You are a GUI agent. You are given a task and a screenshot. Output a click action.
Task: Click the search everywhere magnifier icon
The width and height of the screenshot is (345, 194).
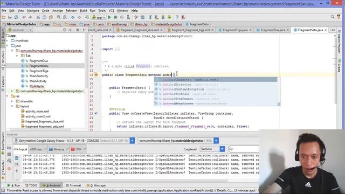pos(333,17)
